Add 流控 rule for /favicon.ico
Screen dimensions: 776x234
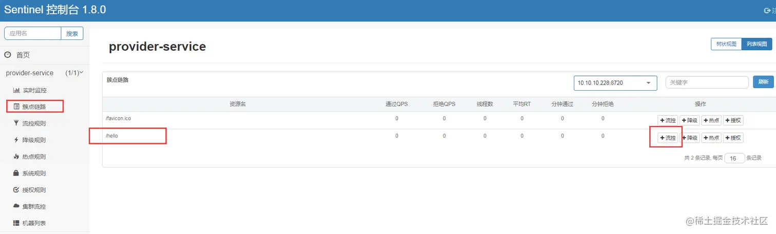(668, 120)
